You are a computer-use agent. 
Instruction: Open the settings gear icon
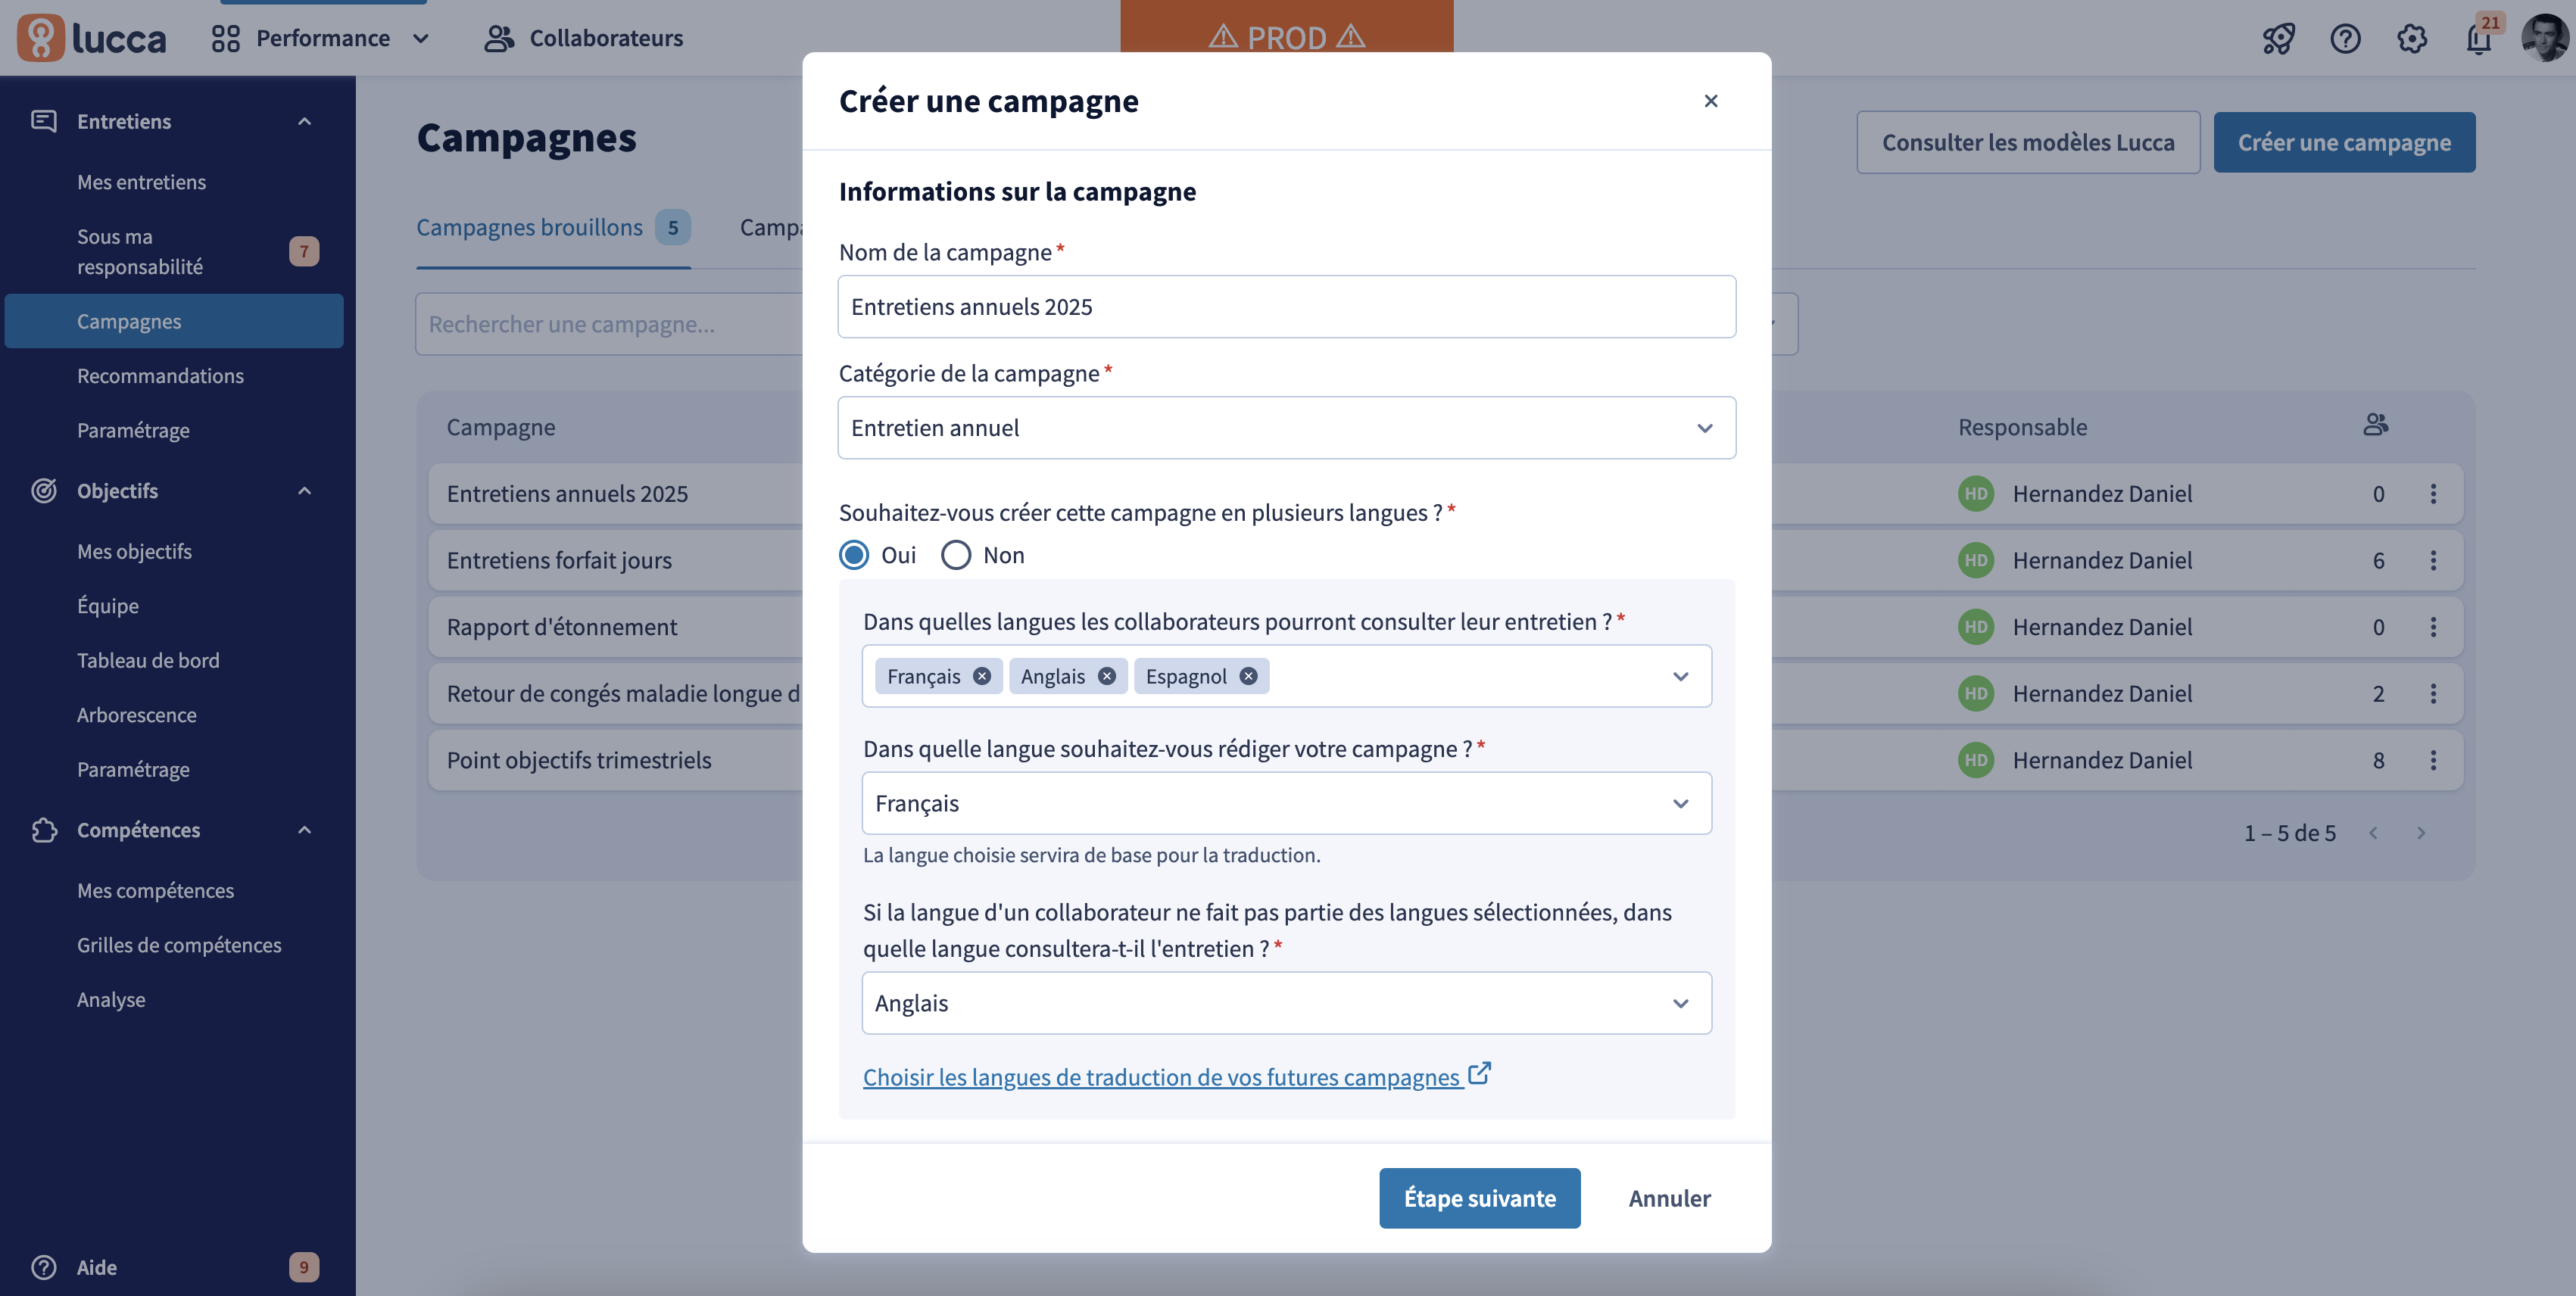[x=2412, y=39]
